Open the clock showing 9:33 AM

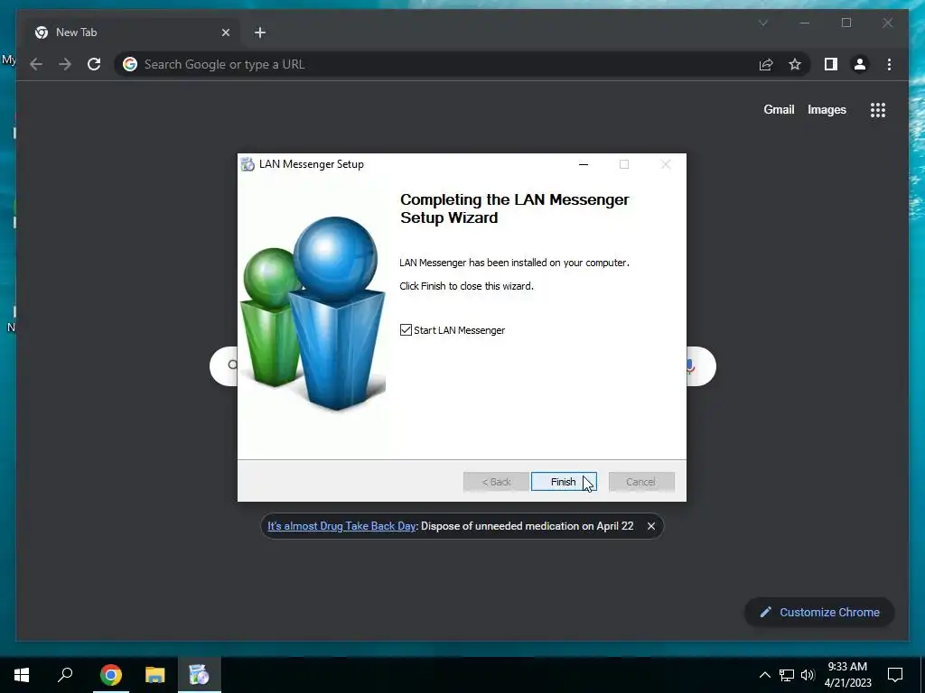click(847, 675)
